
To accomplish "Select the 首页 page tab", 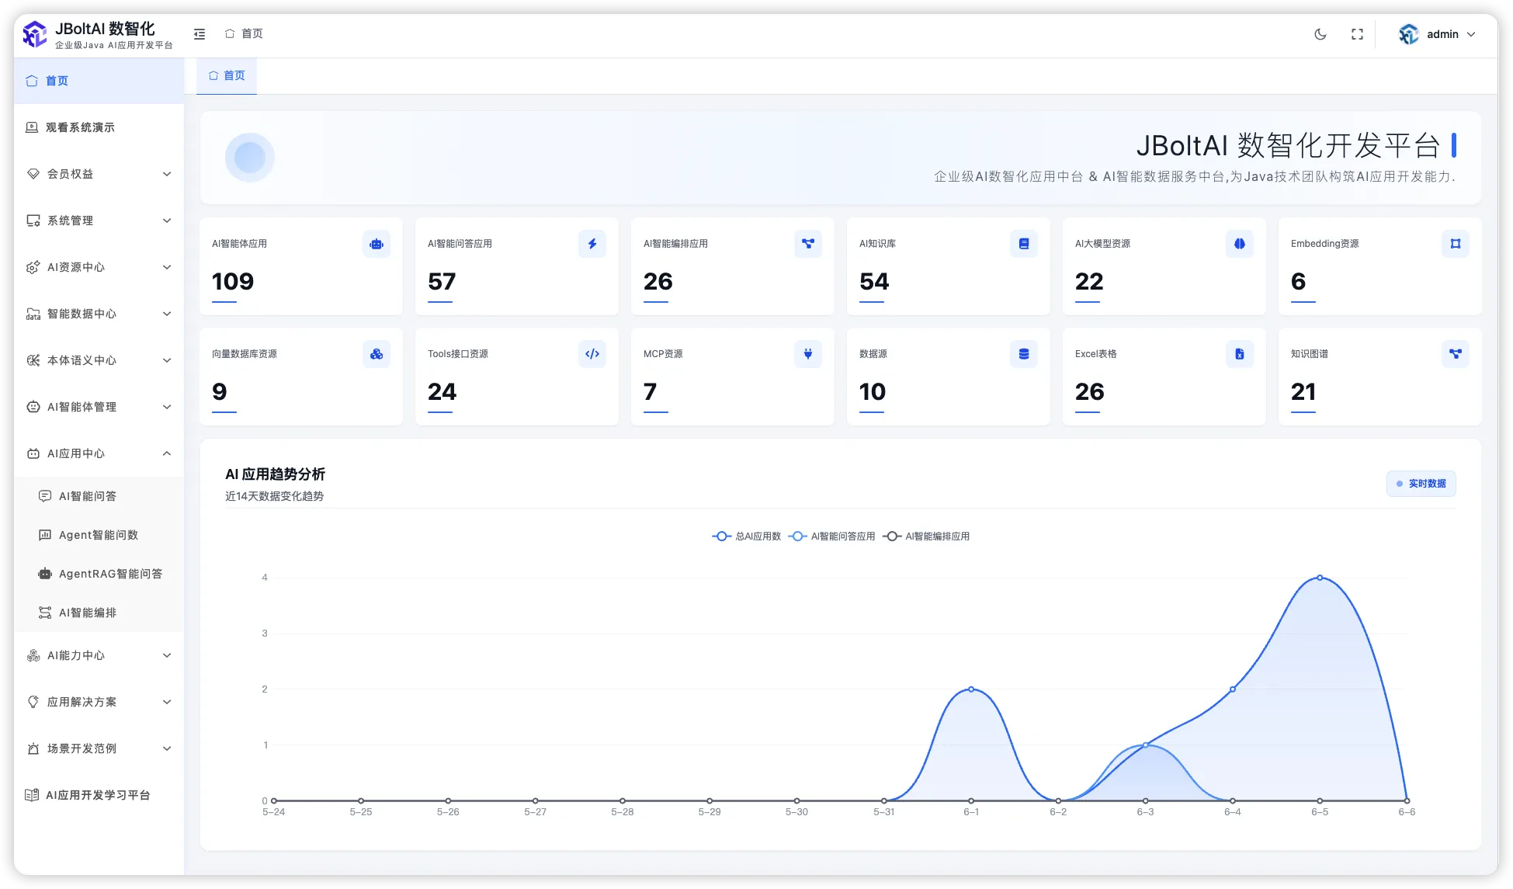I will 227,76.
